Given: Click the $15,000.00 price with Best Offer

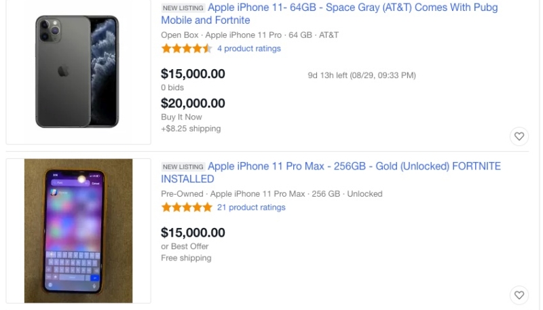Looking at the screenshot, I should pyautogui.click(x=193, y=233).
